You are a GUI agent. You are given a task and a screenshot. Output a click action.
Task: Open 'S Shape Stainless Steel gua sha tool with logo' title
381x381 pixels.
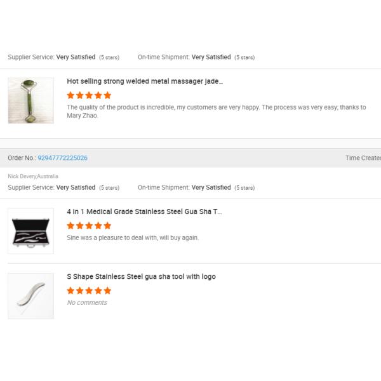click(x=141, y=276)
